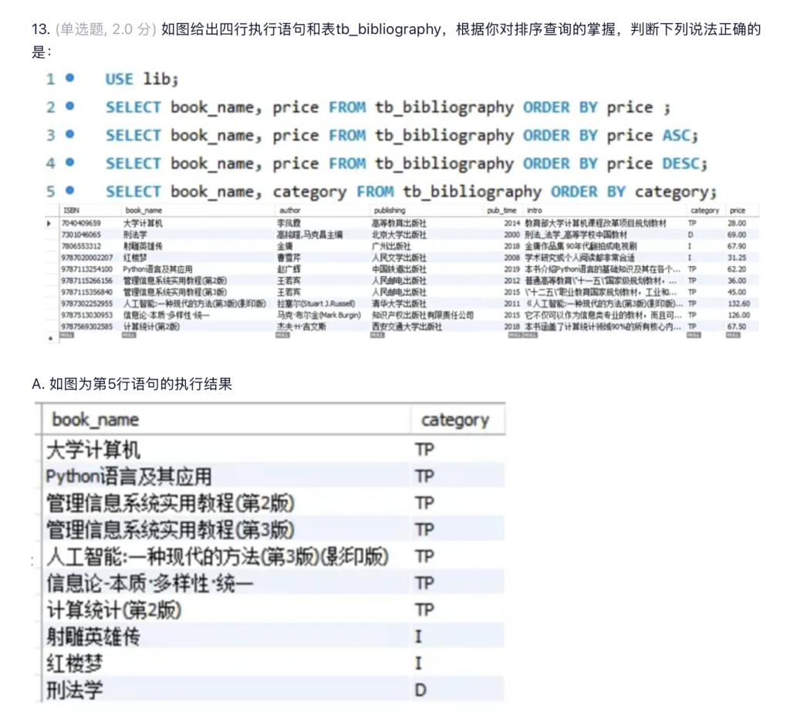The image size is (790, 719).
Task: Click the new-row asterisk marker below the table
Action: pos(51,337)
